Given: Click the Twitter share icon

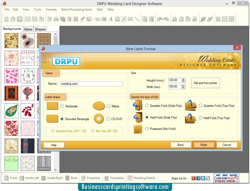Looking at the screenshot, I should click(x=203, y=178).
